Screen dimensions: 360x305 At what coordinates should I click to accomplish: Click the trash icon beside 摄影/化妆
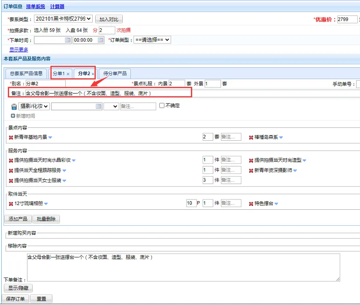point(14,107)
